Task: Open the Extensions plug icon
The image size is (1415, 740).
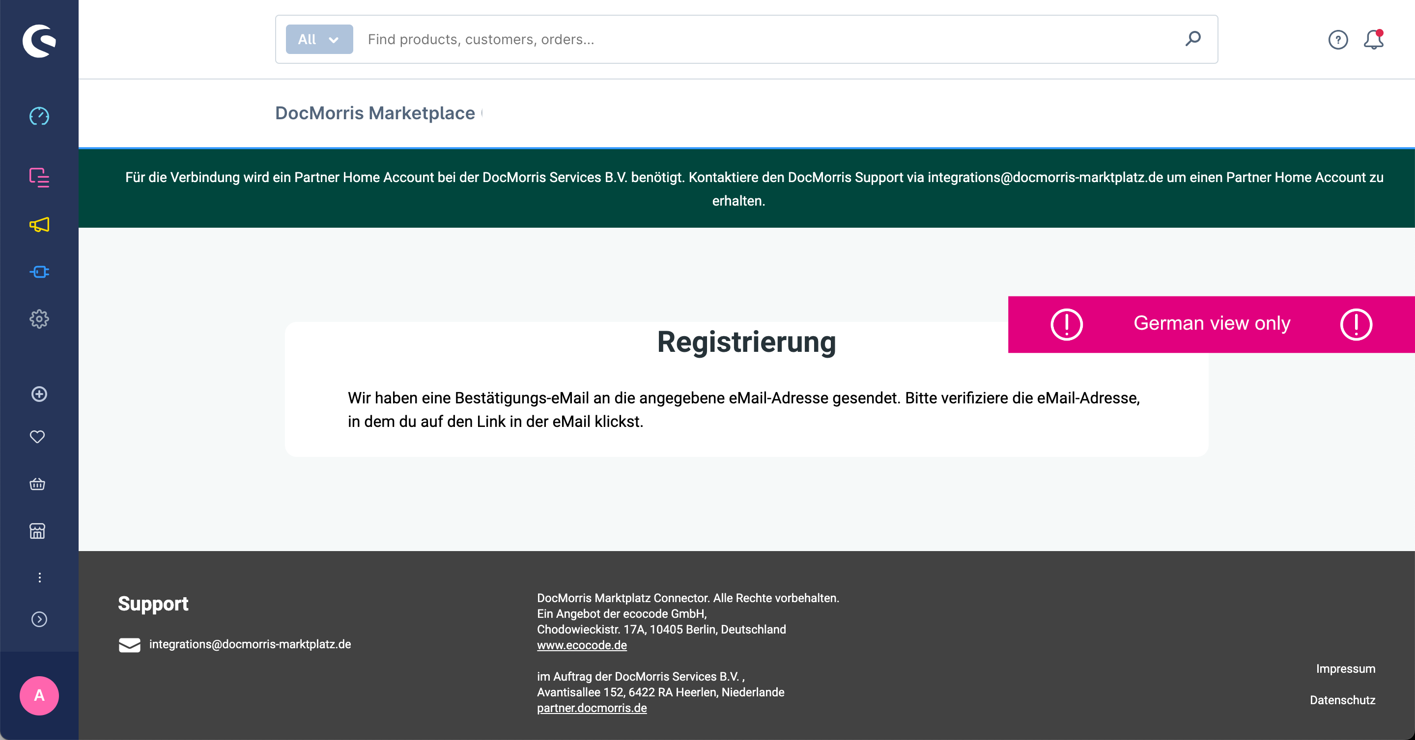Action: 39,272
